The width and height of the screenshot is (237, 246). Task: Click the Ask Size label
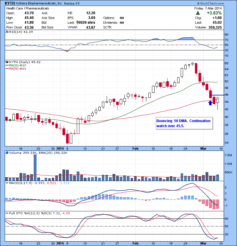tap(48, 18)
